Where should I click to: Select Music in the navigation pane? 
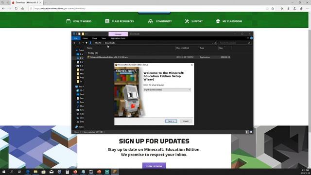coord(80,106)
